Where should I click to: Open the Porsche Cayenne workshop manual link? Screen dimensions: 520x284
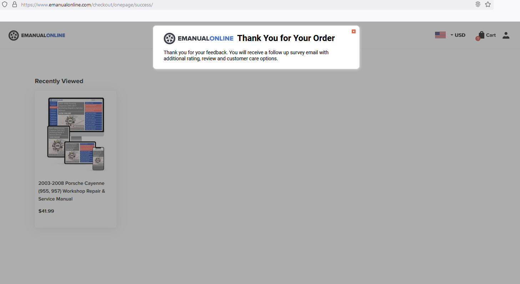[71, 191]
